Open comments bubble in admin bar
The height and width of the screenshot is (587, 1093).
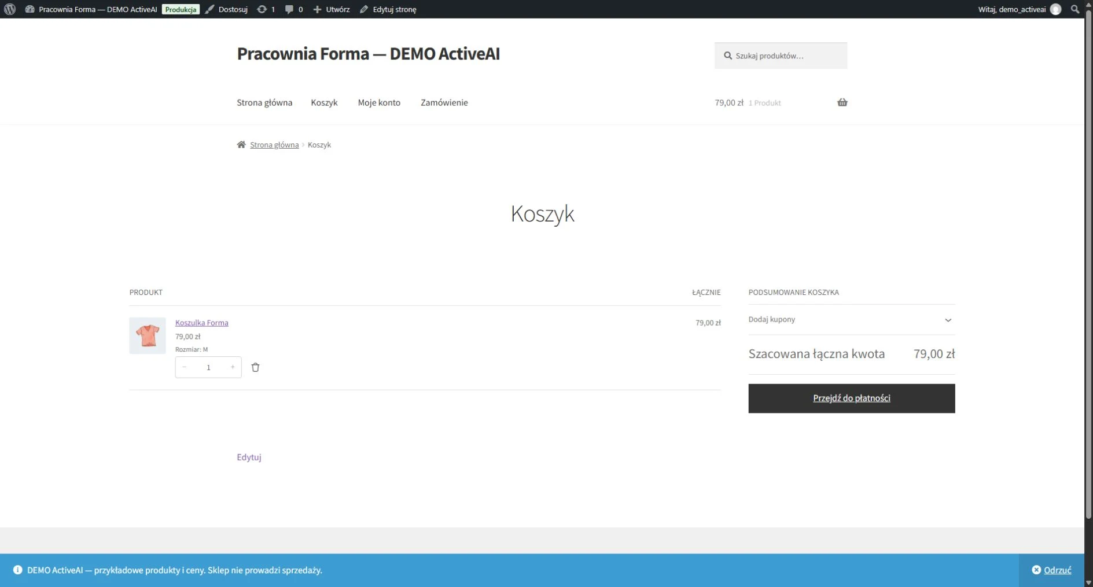click(294, 9)
